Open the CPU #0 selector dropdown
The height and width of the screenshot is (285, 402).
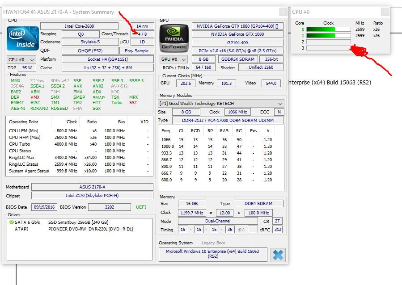[x=21, y=60]
